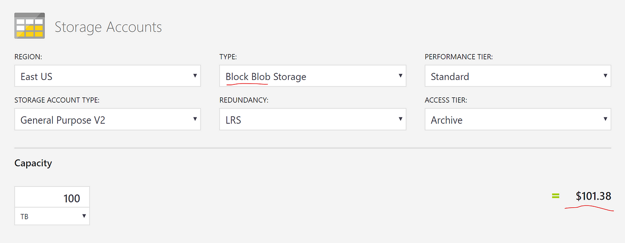Click the REDUNDANCY: field label
The width and height of the screenshot is (625, 243).
244,101
